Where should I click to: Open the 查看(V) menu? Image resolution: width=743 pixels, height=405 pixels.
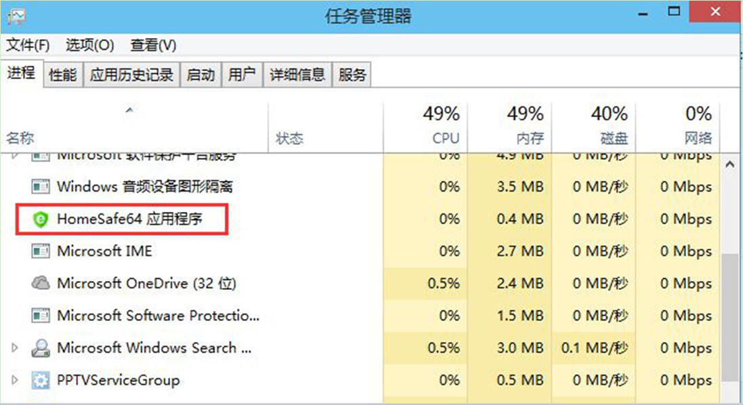click(153, 45)
